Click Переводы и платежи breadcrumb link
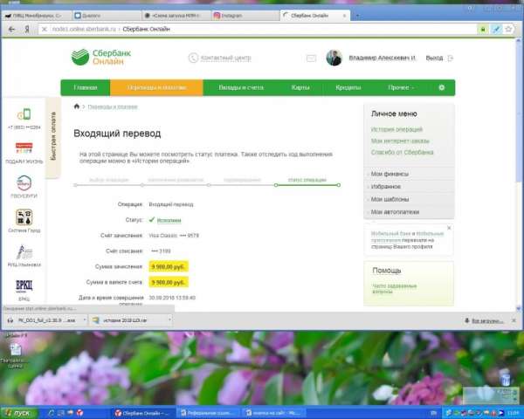 coord(113,106)
